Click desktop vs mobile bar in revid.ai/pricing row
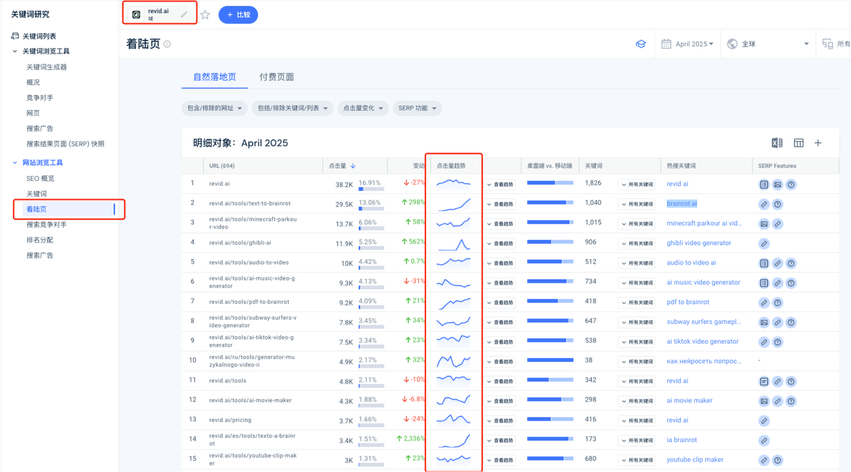This screenshot has width=851, height=472. pos(550,419)
